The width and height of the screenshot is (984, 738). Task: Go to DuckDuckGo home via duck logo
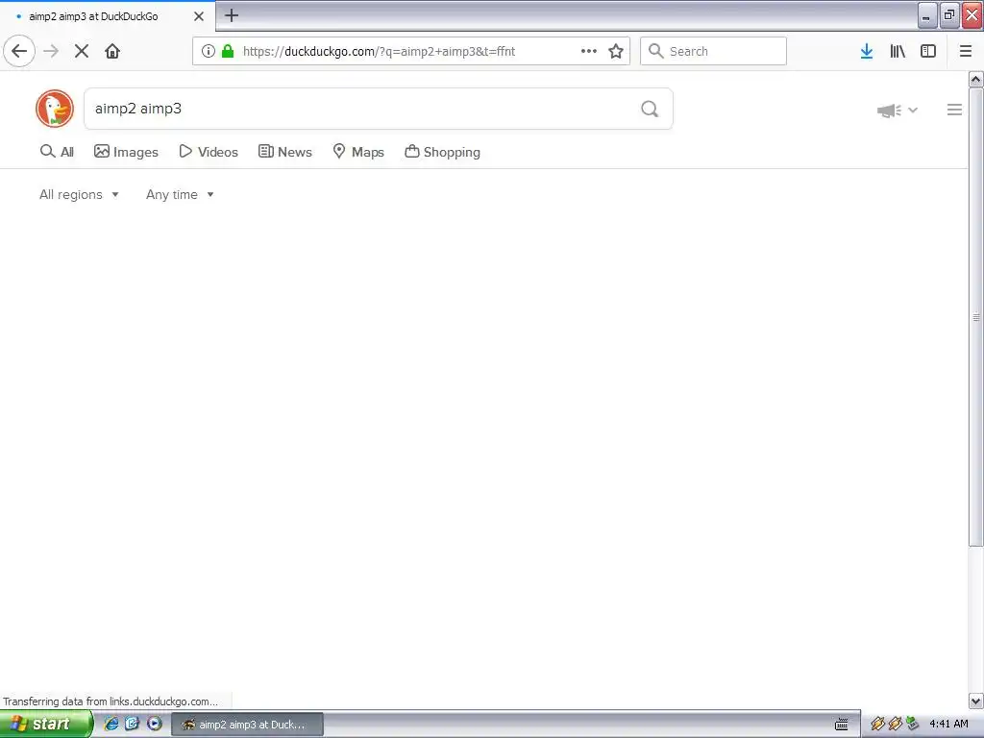coord(55,109)
